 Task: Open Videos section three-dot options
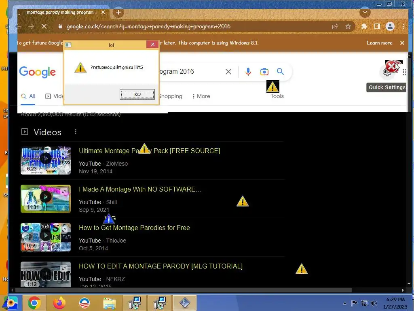click(x=76, y=132)
